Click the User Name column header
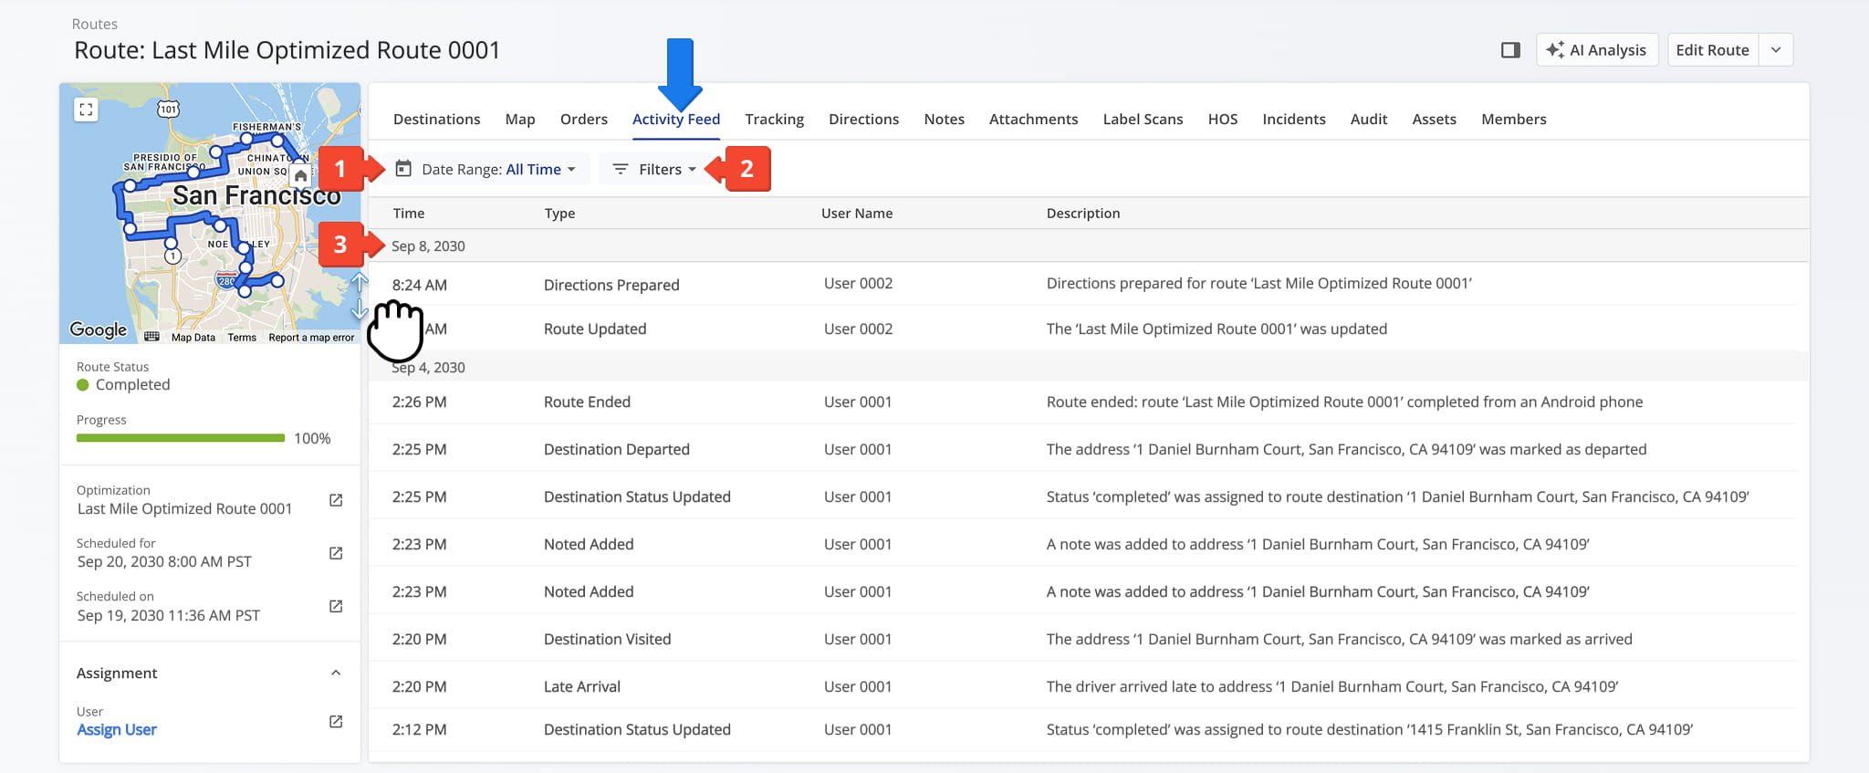This screenshot has height=773, width=1869. (857, 213)
